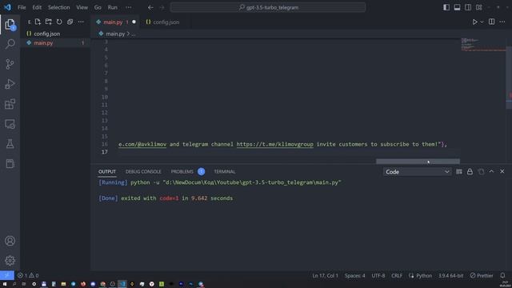Screen dimensions: 512x288
Task: Refresh the Explorer file list
Action: tap(59, 22)
